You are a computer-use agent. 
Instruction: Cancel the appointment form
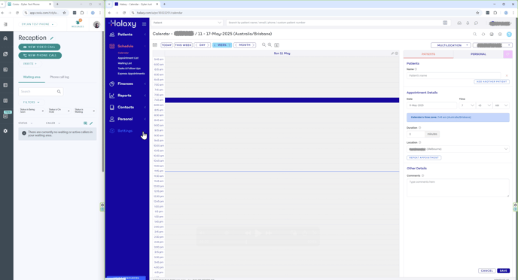pyautogui.click(x=487, y=271)
